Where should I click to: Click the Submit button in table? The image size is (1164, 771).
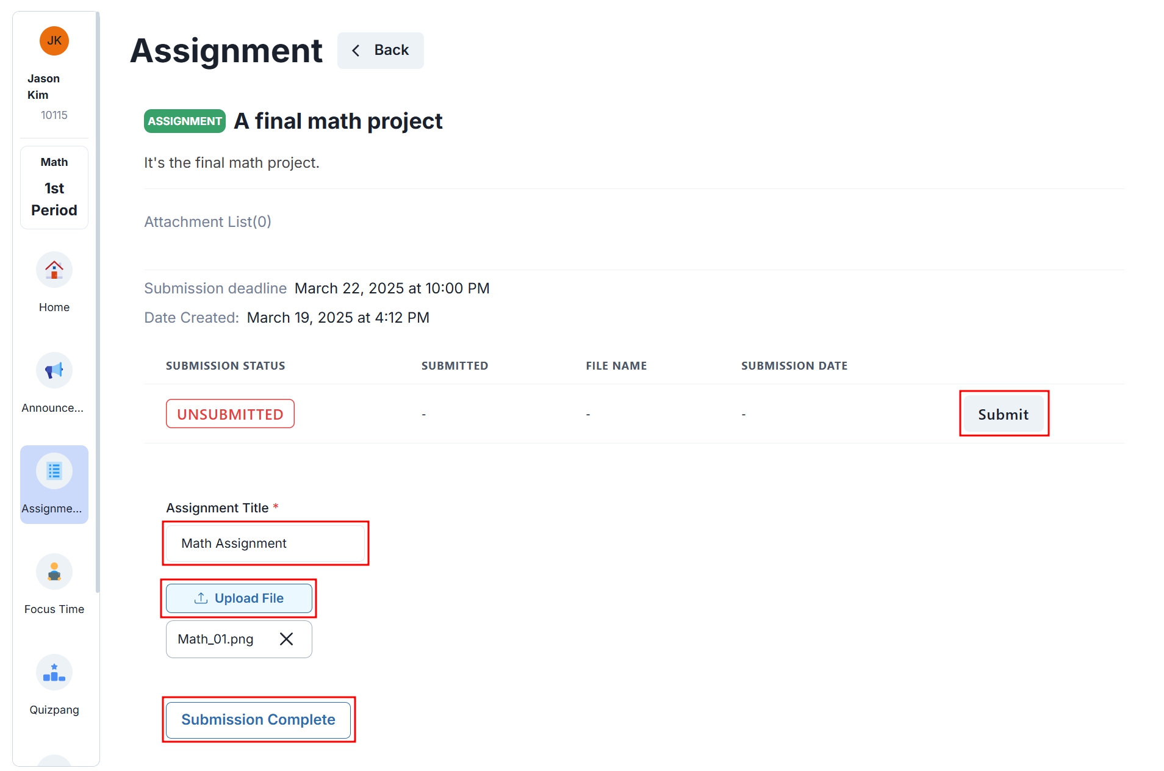(1004, 414)
